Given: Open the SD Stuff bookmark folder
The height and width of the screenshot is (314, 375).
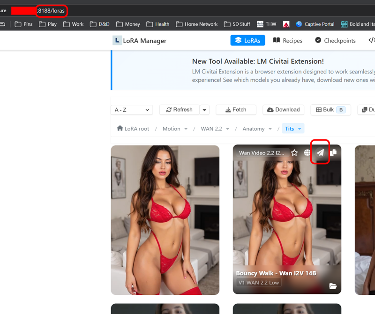Looking at the screenshot, I should point(237,24).
